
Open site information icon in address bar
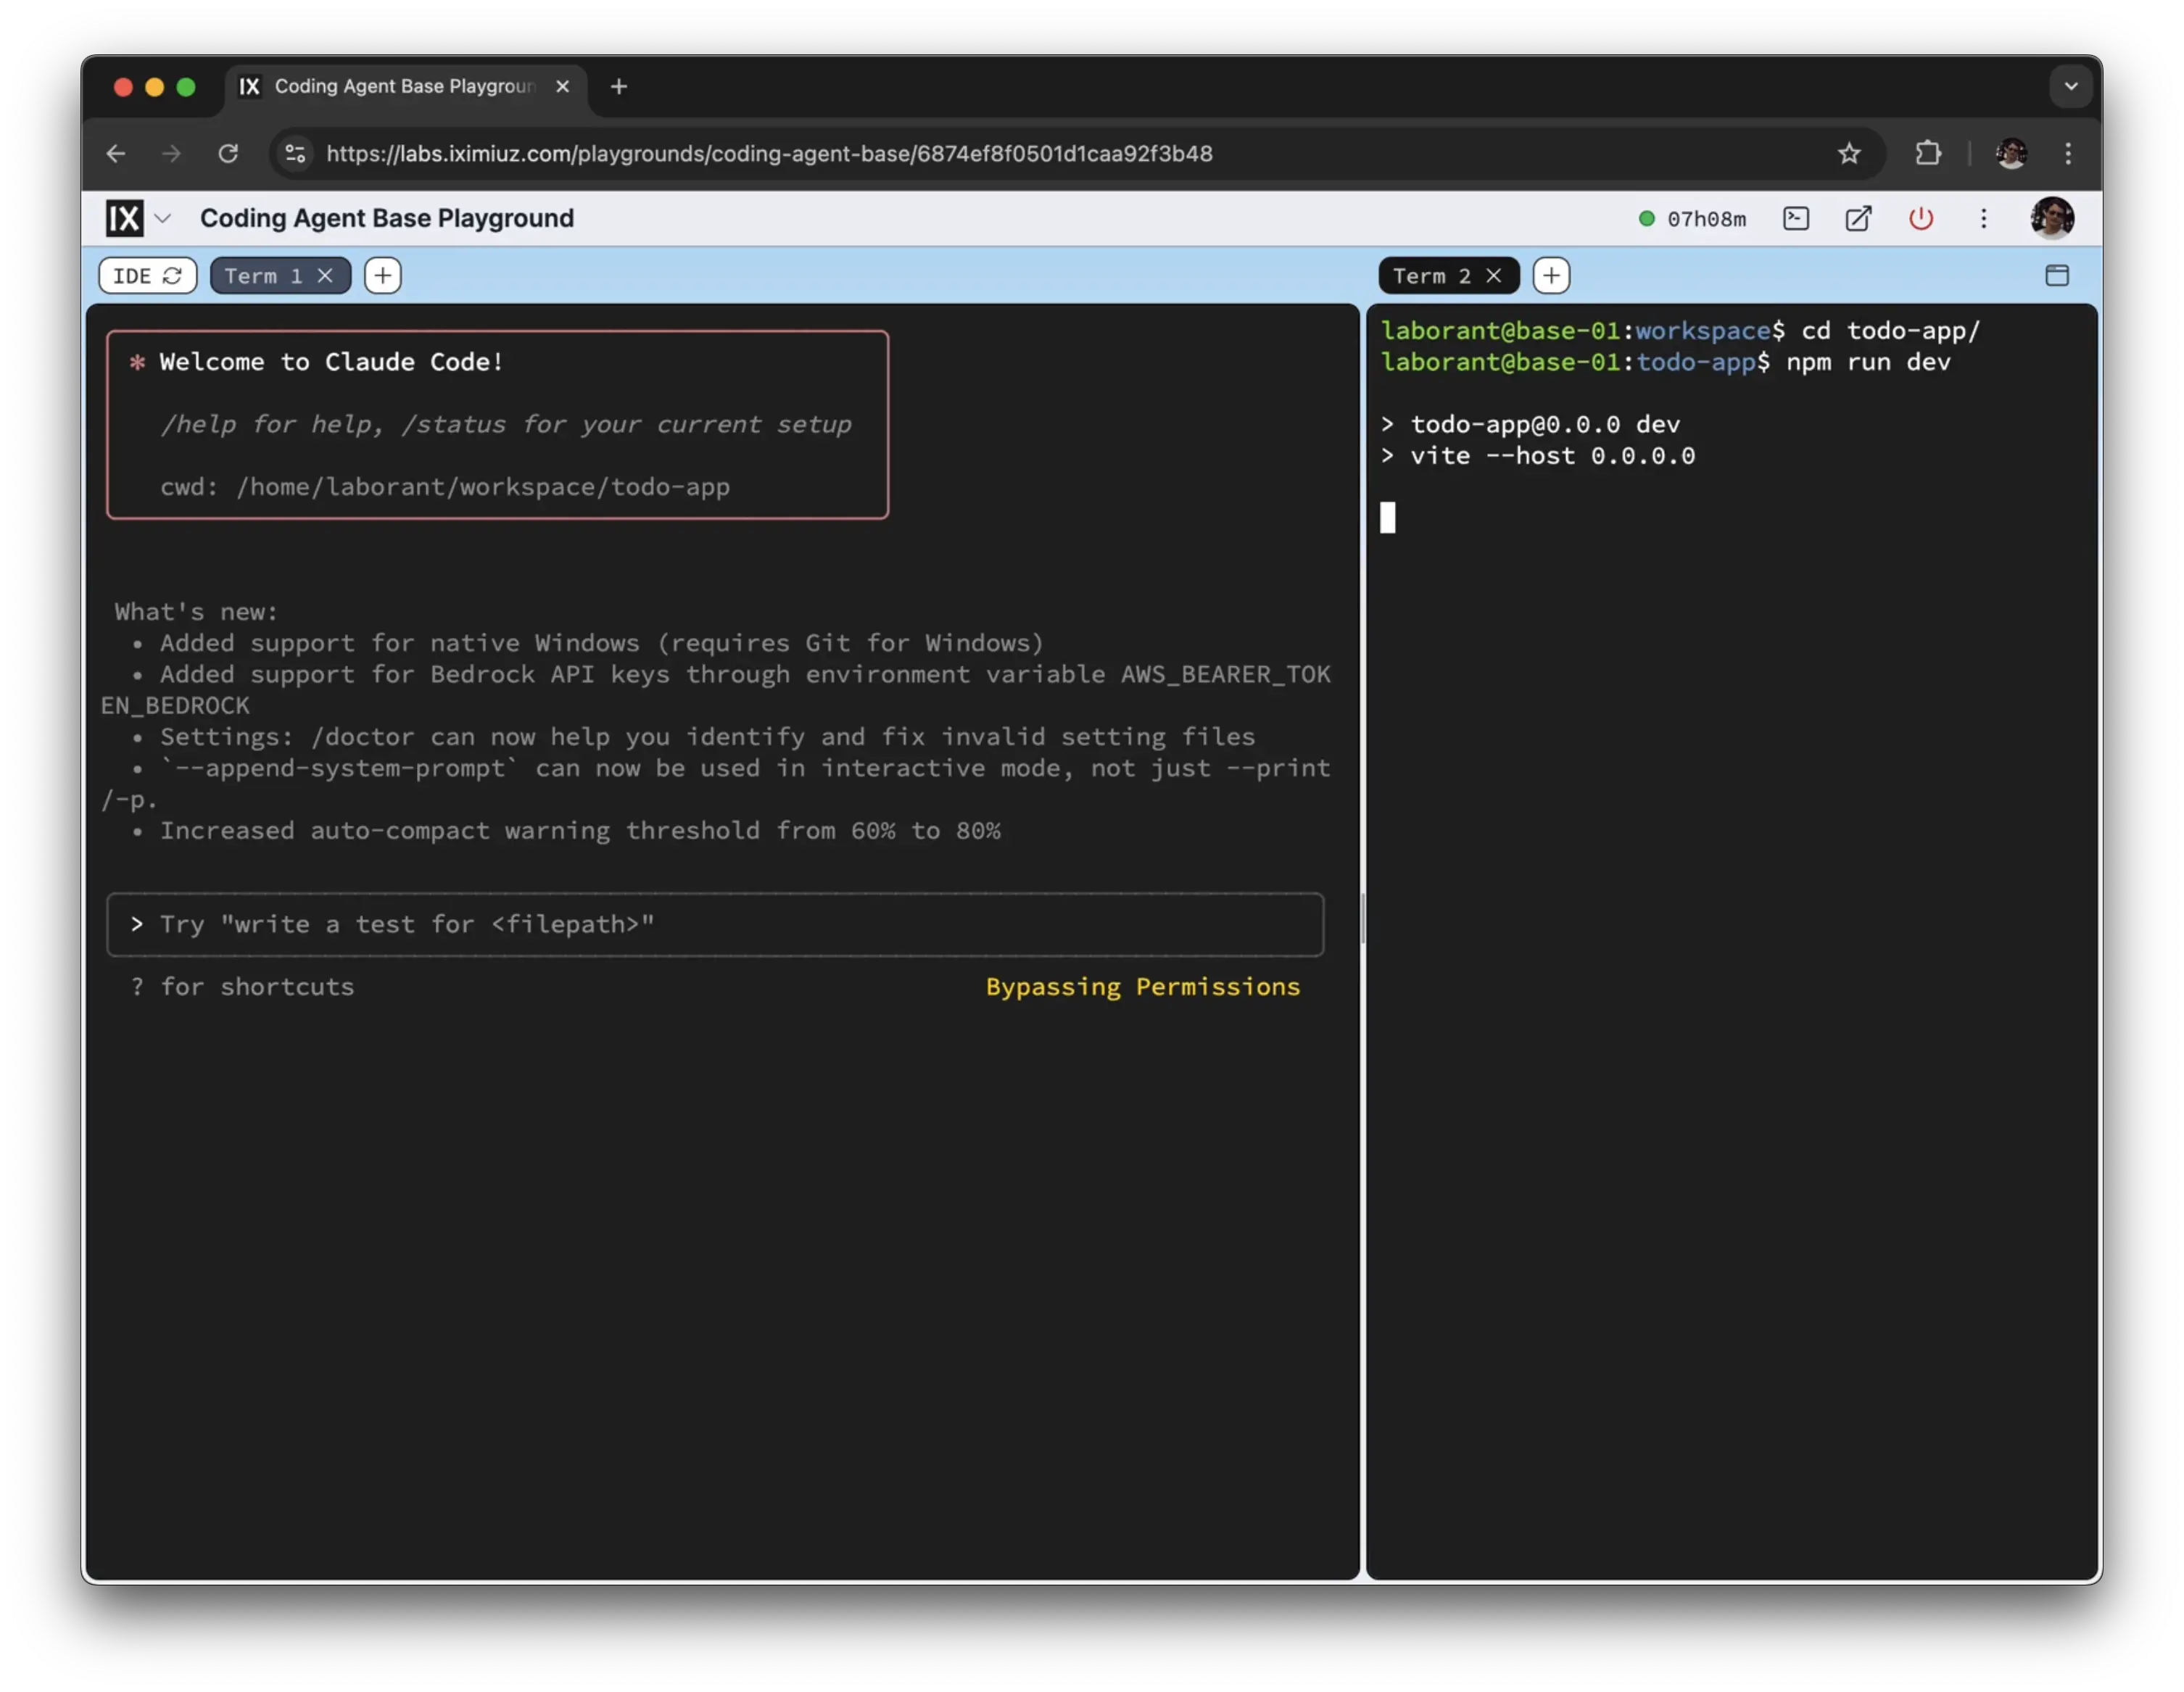[x=295, y=154]
